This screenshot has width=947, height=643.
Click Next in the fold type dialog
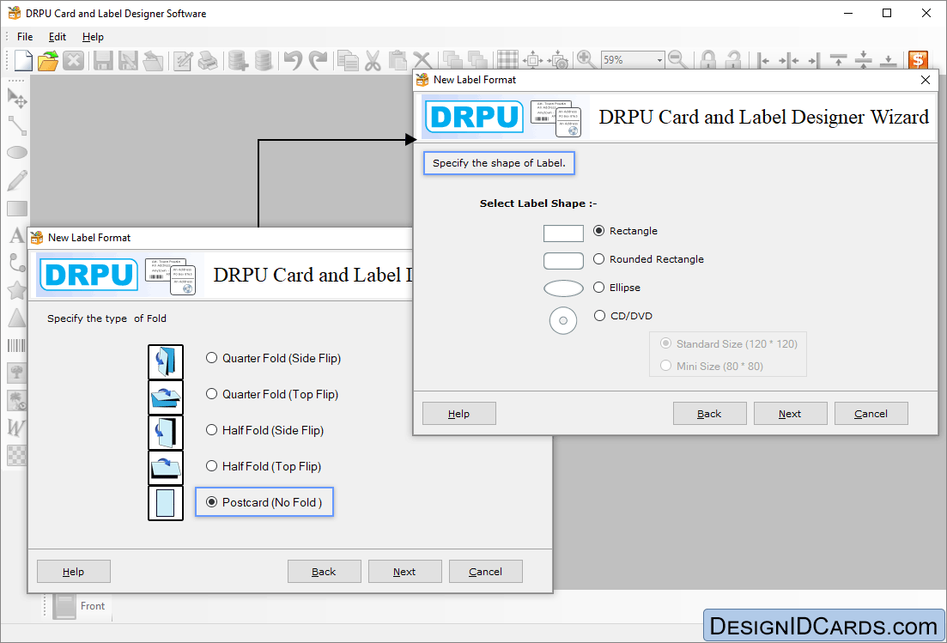(x=404, y=571)
